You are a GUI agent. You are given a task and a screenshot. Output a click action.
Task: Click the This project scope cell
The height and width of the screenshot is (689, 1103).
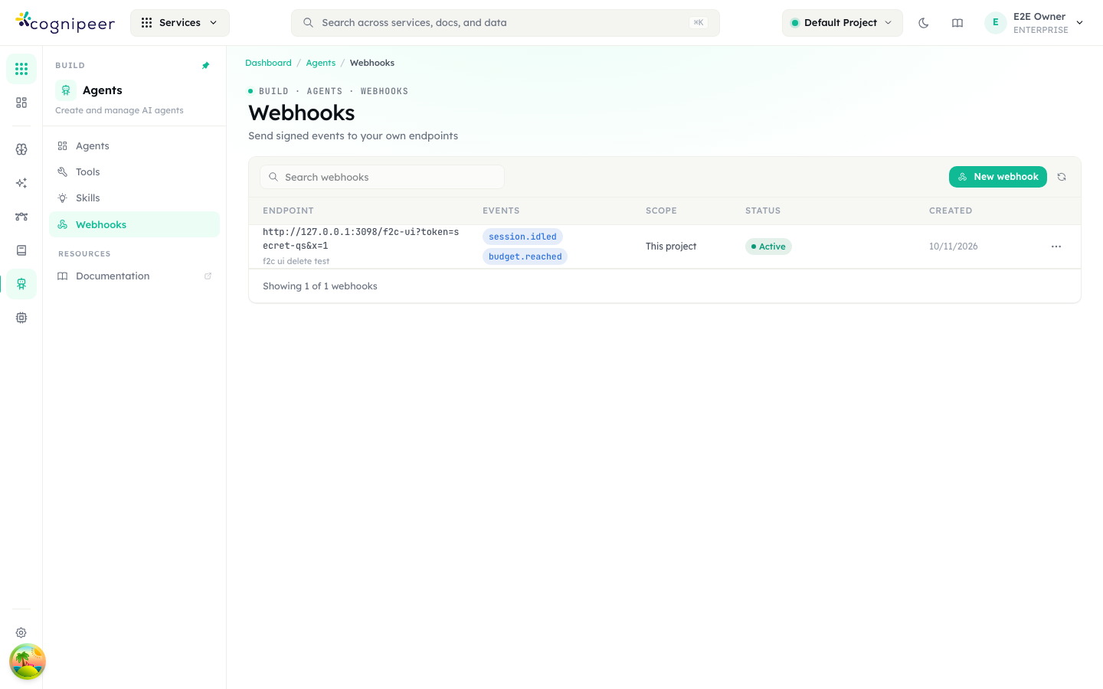[671, 247]
